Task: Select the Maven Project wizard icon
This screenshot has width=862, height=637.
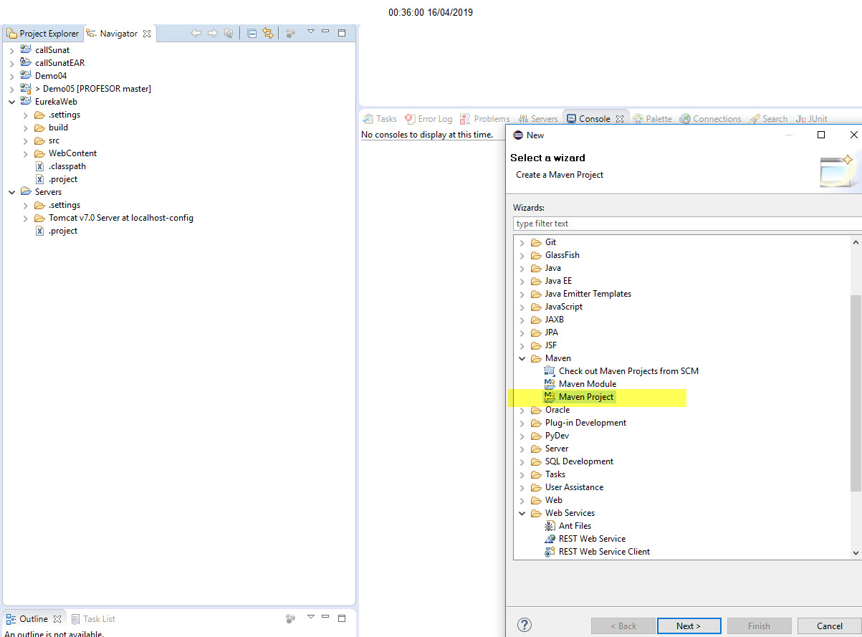Action: coord(550,396)
